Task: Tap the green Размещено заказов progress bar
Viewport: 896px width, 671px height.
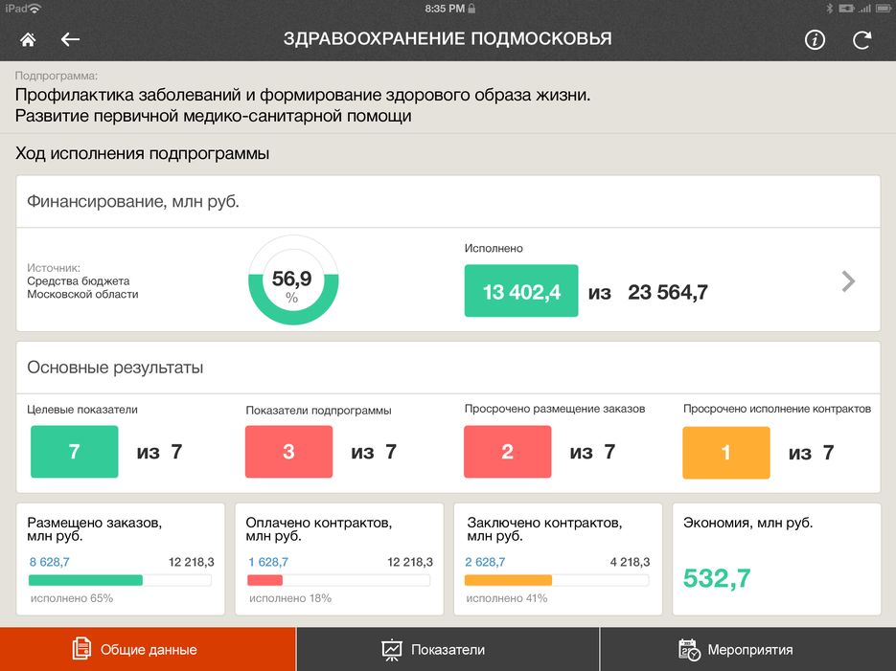Action: coord(120,580)
